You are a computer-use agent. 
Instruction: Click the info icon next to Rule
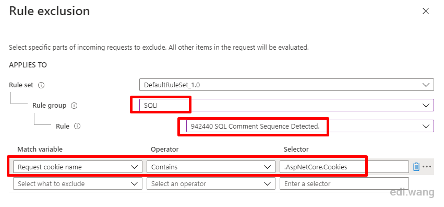tap(77, 126)
